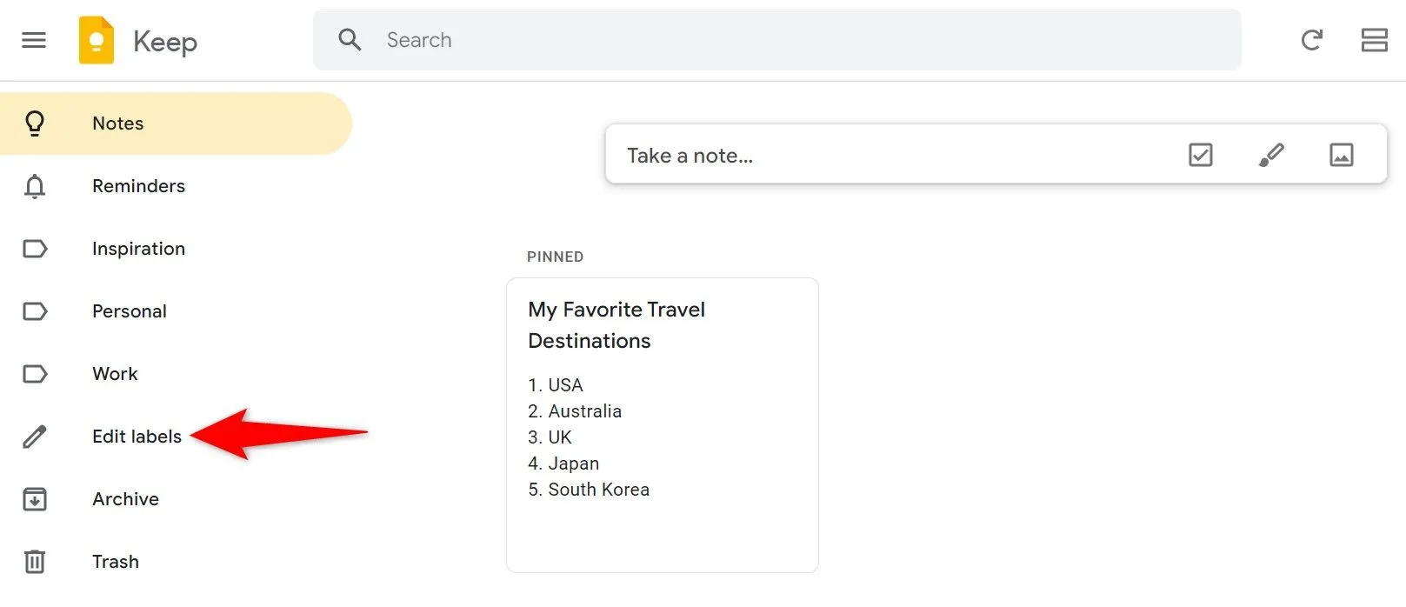Click the '4. Japan' line in note
Image resolution: width=1406 pixels, height=607 pixels.
tap(563, 464)
